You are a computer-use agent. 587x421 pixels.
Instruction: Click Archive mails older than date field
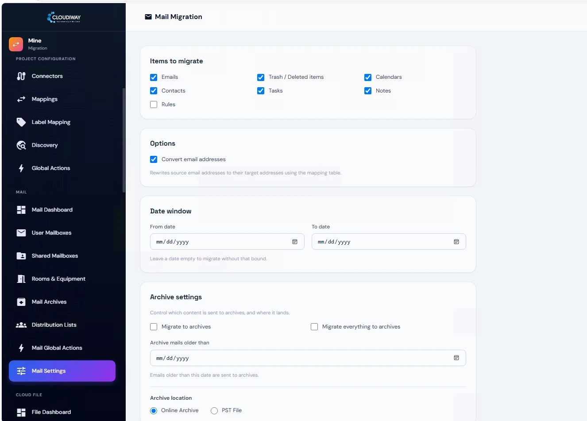308,358
